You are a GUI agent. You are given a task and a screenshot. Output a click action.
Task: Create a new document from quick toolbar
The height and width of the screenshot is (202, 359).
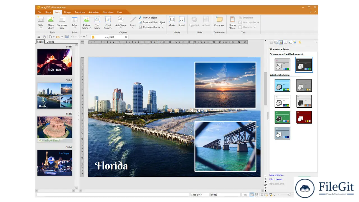pyautogui.click(x=50, y=37)
